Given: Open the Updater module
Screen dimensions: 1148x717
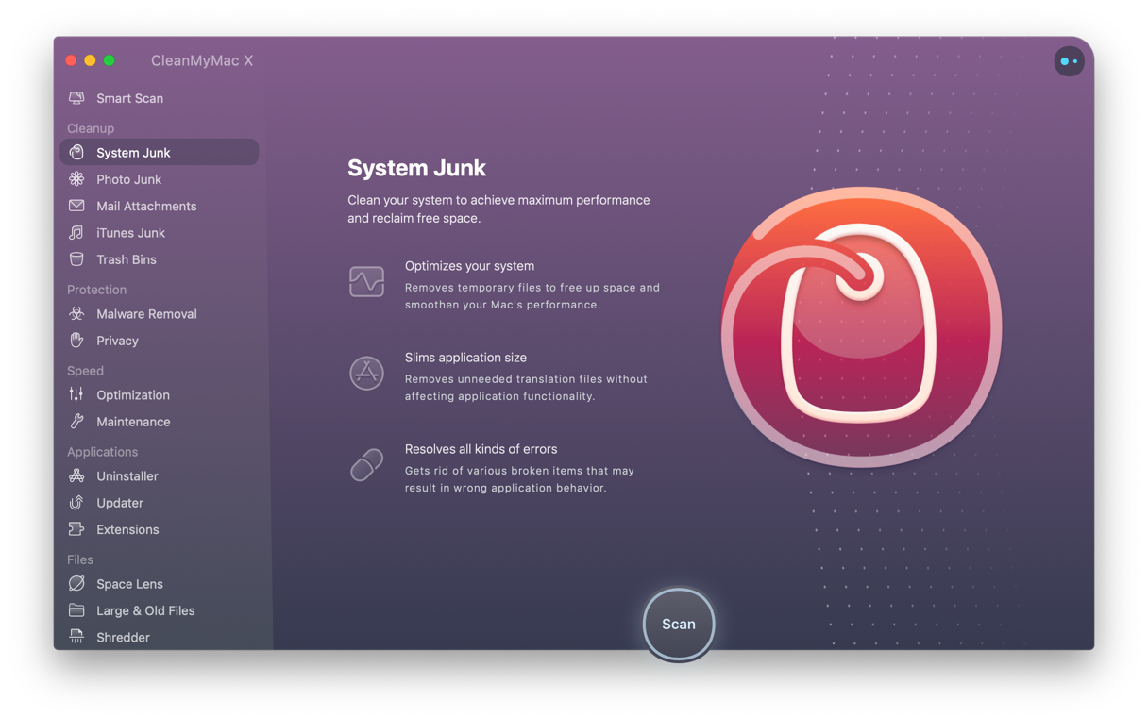Looking at the screenshot, I should click(x=159, y=503).
